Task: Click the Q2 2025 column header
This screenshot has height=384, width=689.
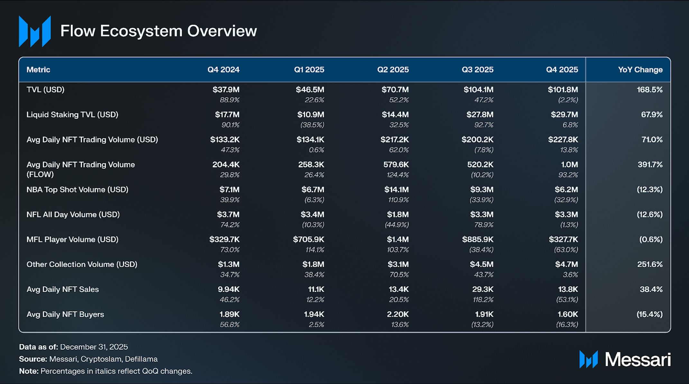Action: pos(393,70)
